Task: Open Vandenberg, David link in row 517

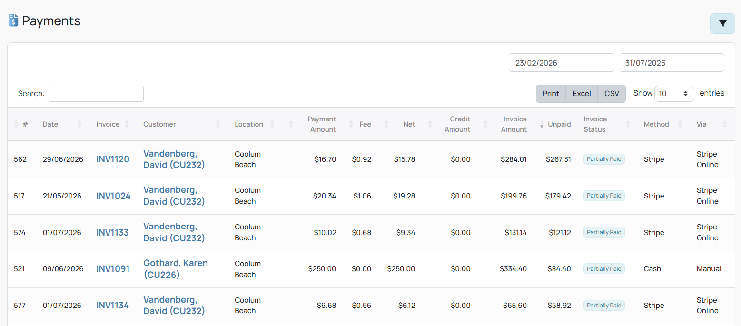Action: click(x=174, y=196)
